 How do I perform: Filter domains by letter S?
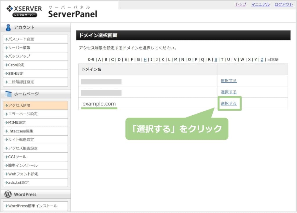pos(215,60)
